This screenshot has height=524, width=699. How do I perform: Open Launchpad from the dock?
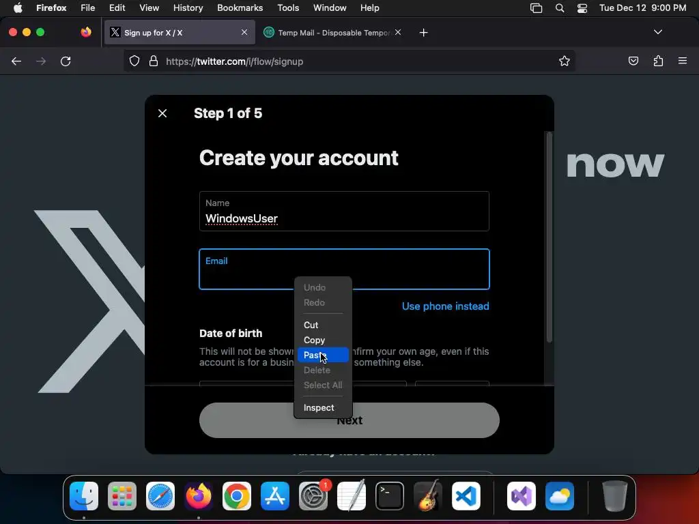(122, 496)
